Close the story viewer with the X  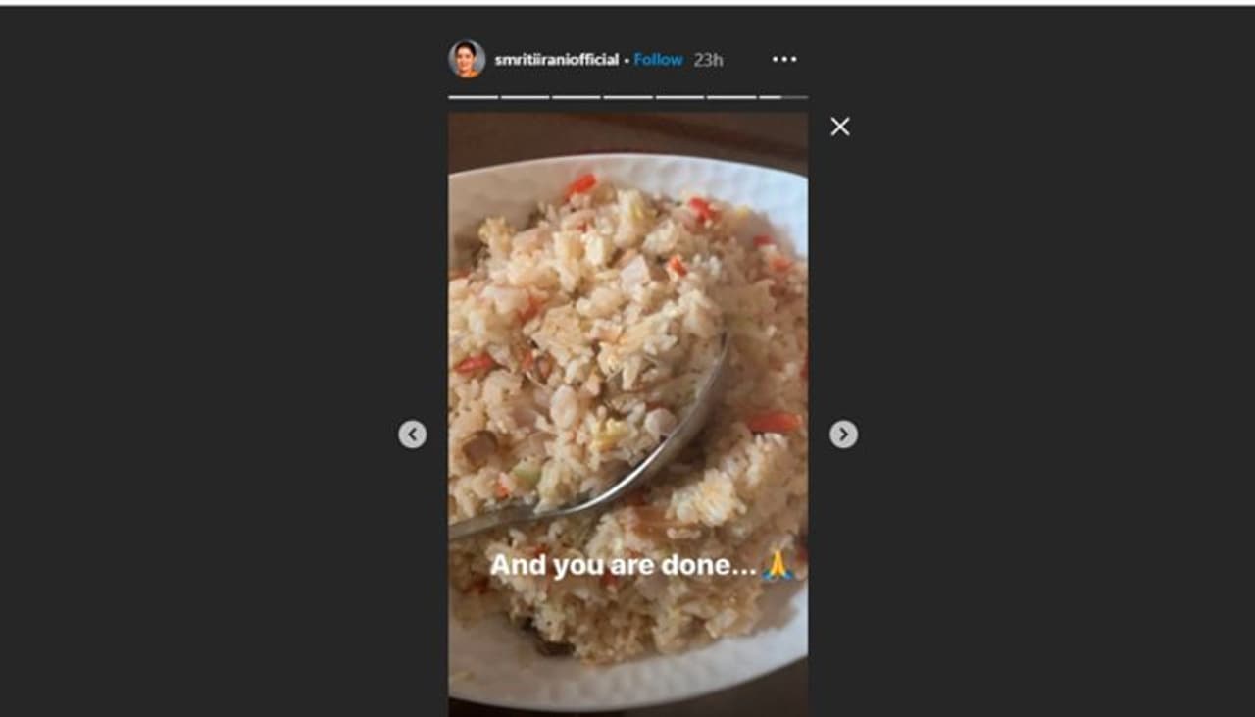840,127
